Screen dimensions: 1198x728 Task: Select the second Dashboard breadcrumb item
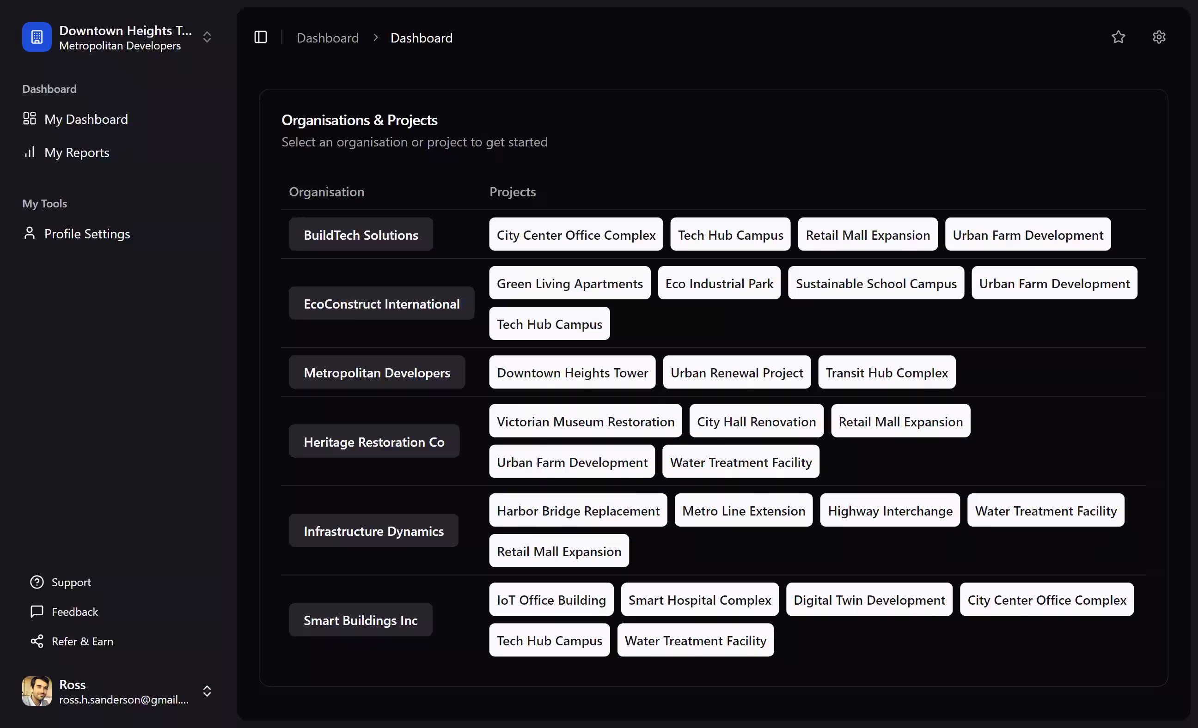421,37
